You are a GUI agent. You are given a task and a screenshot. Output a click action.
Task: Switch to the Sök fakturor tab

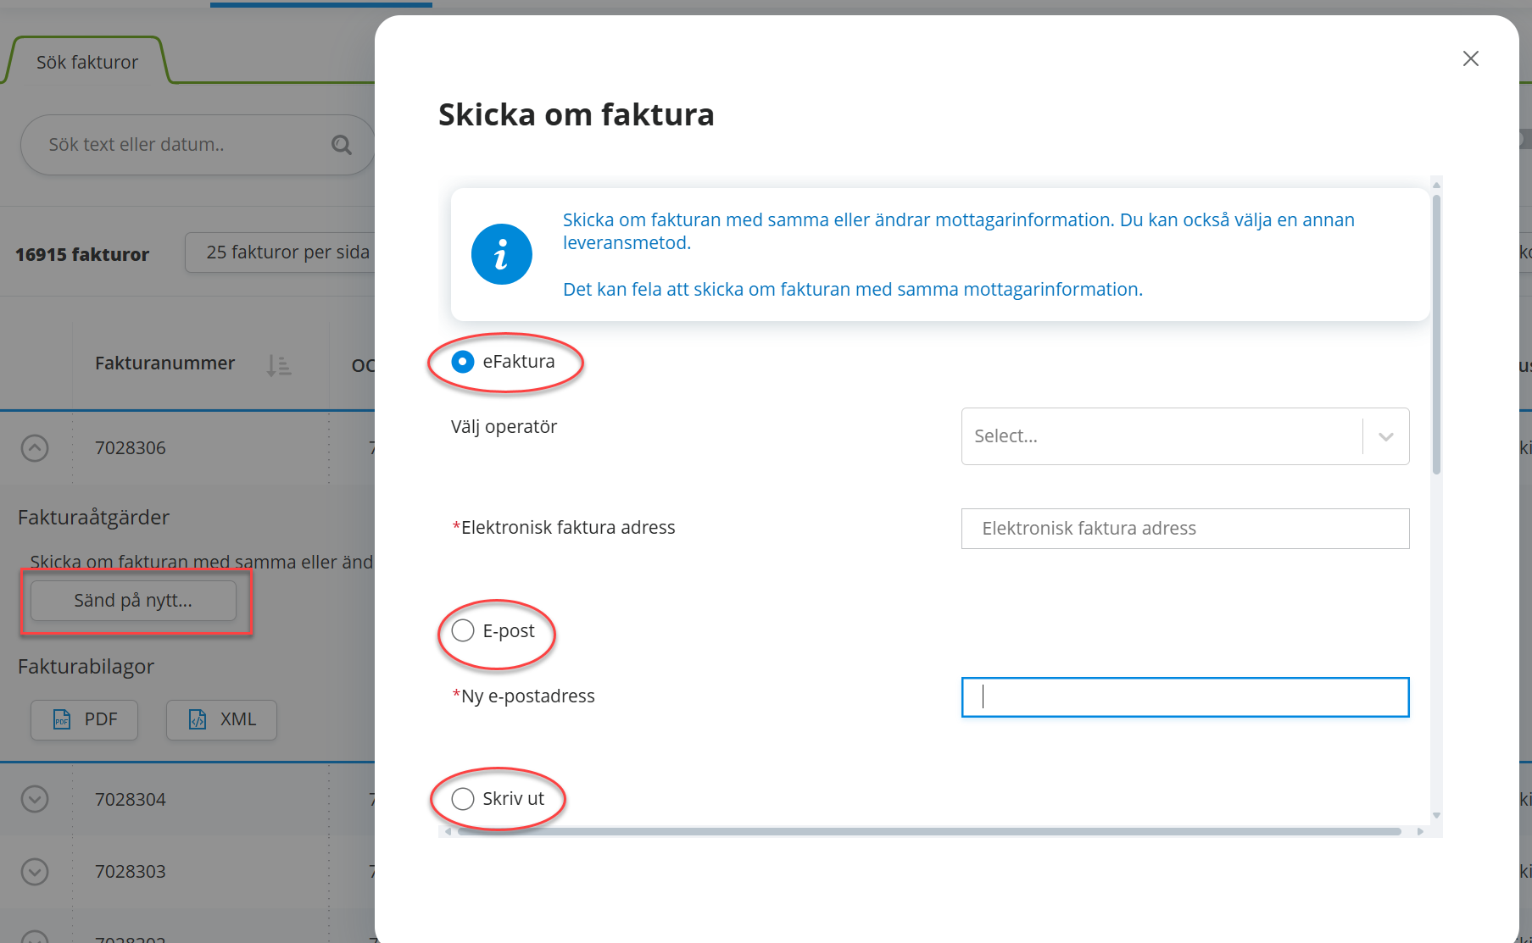click(86, 62)
